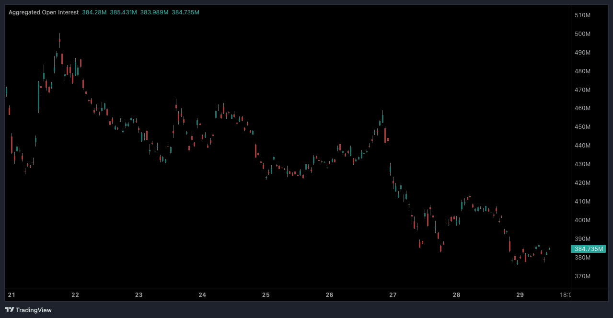Screen dimensions: 613x318
Task: Select date 29 on the time axis
Action: (x=520, y=295)
